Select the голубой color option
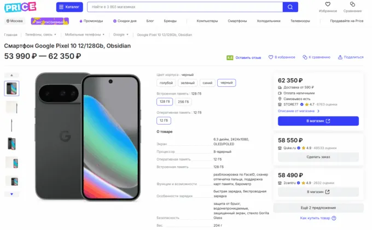372x230 pixels. pyautogui.click(x=166, y=83)
